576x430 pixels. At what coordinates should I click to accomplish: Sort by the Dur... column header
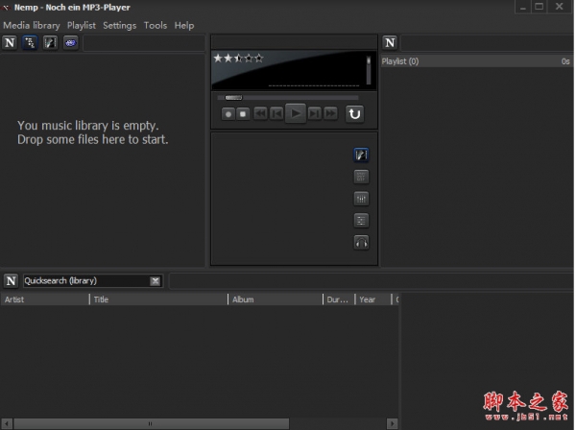(339, 299)
